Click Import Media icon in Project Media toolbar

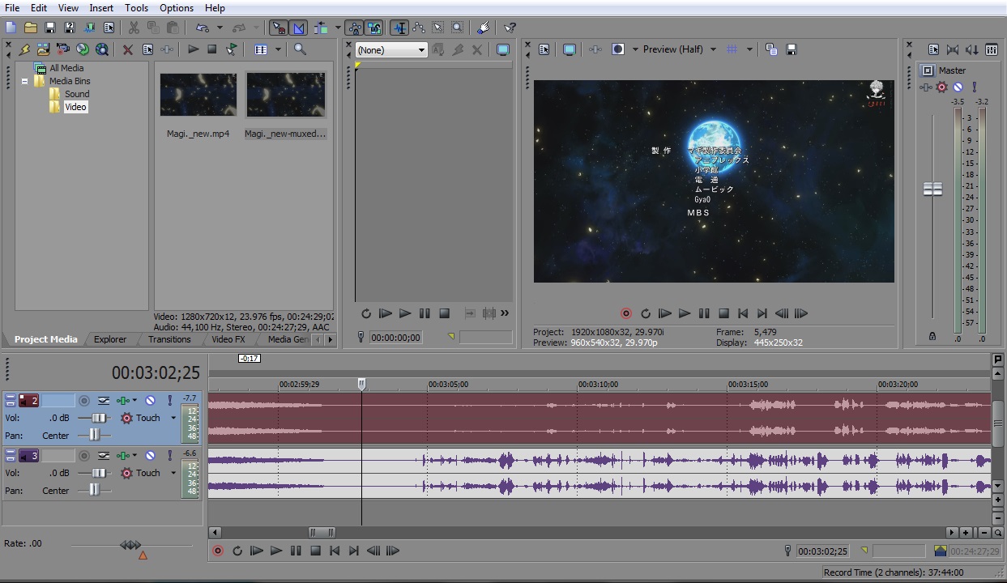point(43,49)
